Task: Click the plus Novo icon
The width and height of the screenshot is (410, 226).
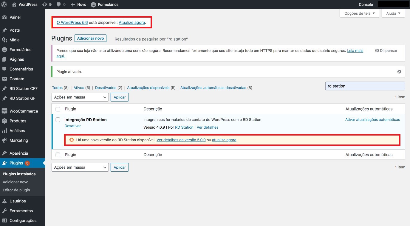Action: 73,4
